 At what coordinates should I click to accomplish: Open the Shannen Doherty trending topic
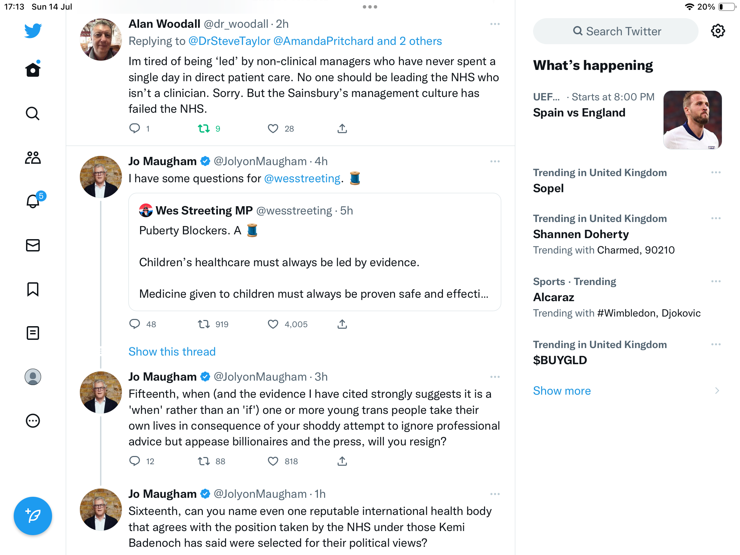click(x=581, y=234)
